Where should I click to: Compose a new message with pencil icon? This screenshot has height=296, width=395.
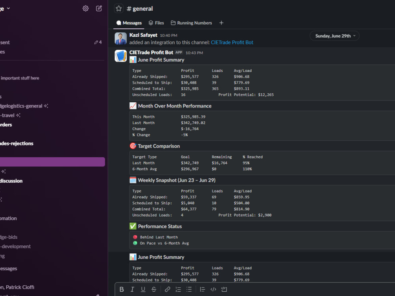click(99, 8)
